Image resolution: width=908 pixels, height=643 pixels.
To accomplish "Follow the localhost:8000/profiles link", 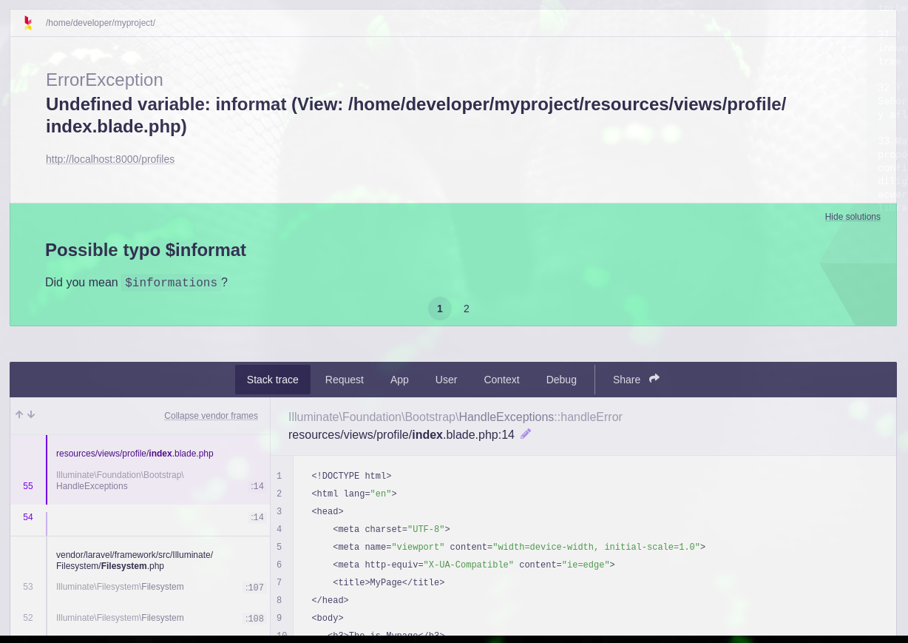I will coord(110,159).
